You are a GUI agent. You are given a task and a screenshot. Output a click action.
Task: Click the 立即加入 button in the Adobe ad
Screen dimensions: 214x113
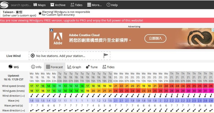pyautogui.click(x=155, y=38)
